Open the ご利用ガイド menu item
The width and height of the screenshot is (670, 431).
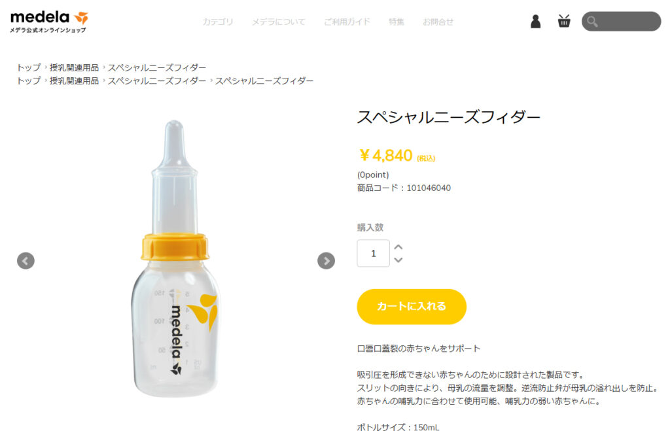coord(347,22)
